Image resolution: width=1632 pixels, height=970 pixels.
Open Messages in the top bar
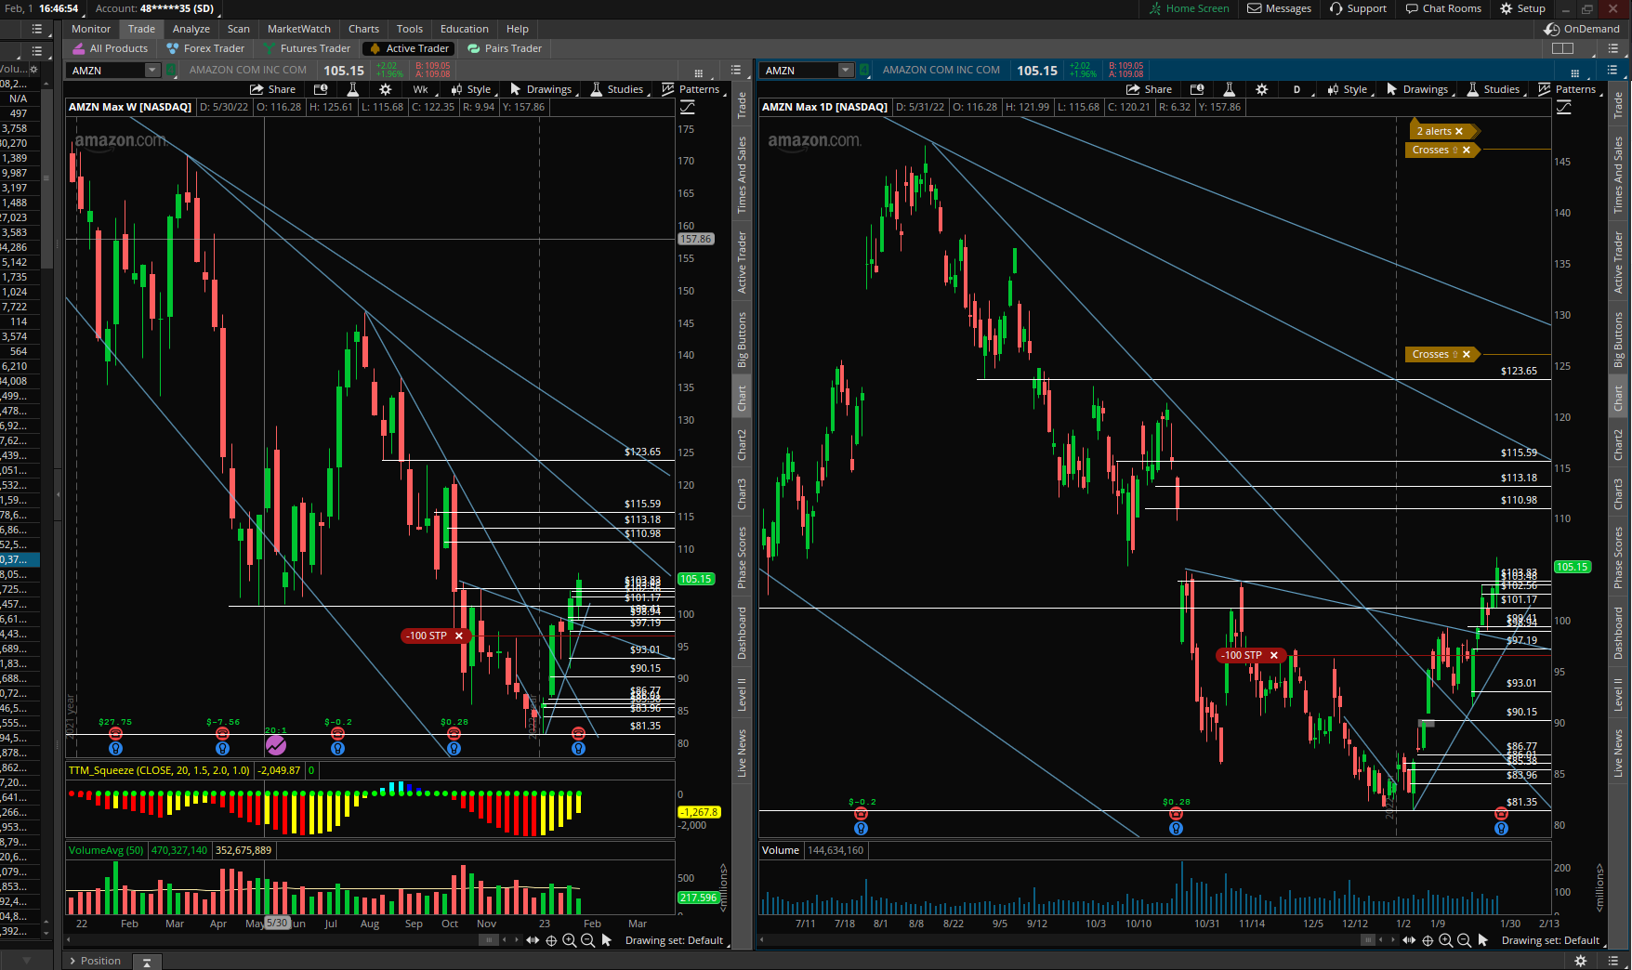pos(1279,8)
